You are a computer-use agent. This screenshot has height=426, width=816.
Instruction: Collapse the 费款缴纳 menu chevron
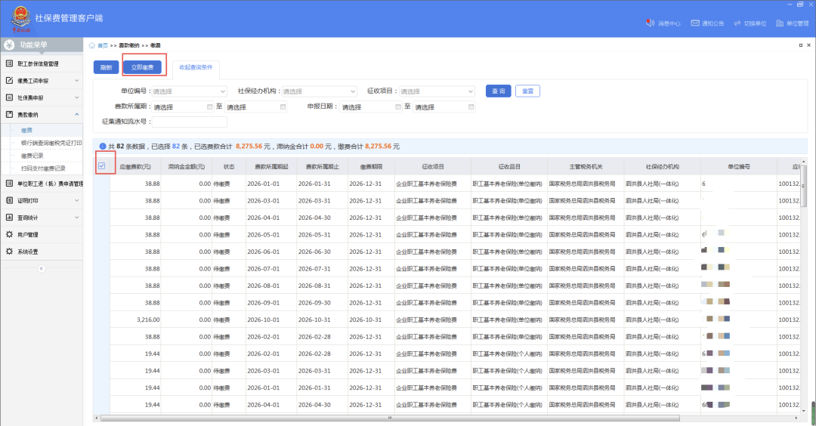77,115
